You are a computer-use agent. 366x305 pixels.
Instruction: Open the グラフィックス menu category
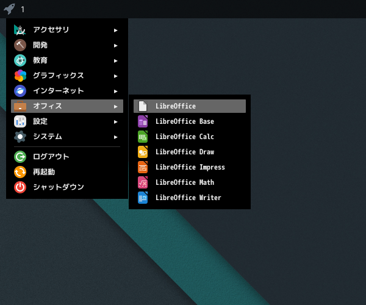click(67, 76)
